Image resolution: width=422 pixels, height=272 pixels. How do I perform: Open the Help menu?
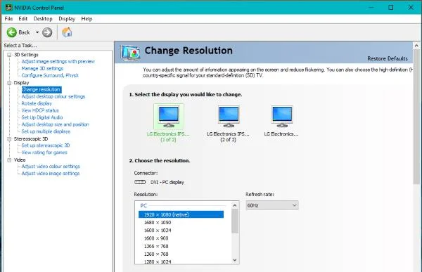(x=87, y=18)
